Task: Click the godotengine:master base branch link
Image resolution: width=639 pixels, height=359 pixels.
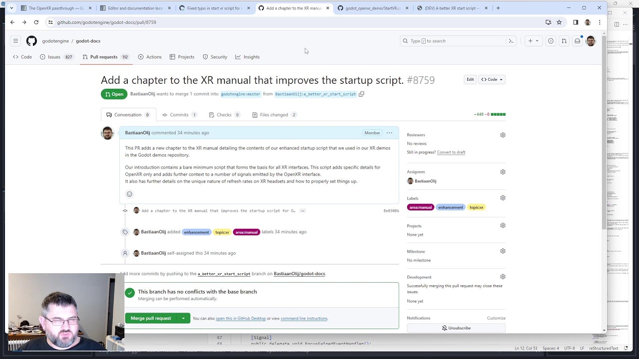Action: point(241,94)
